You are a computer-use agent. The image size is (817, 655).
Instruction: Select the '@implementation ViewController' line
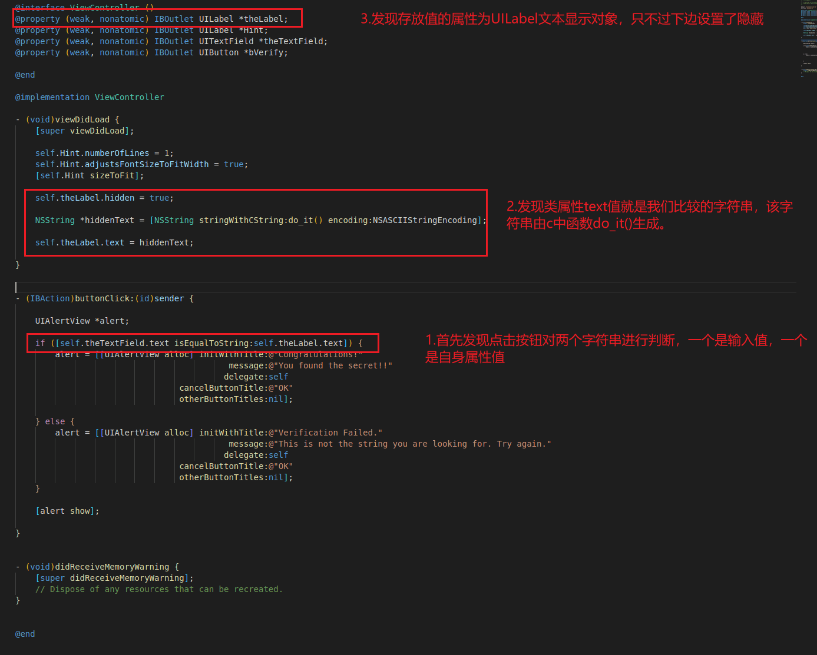[90, 97]
